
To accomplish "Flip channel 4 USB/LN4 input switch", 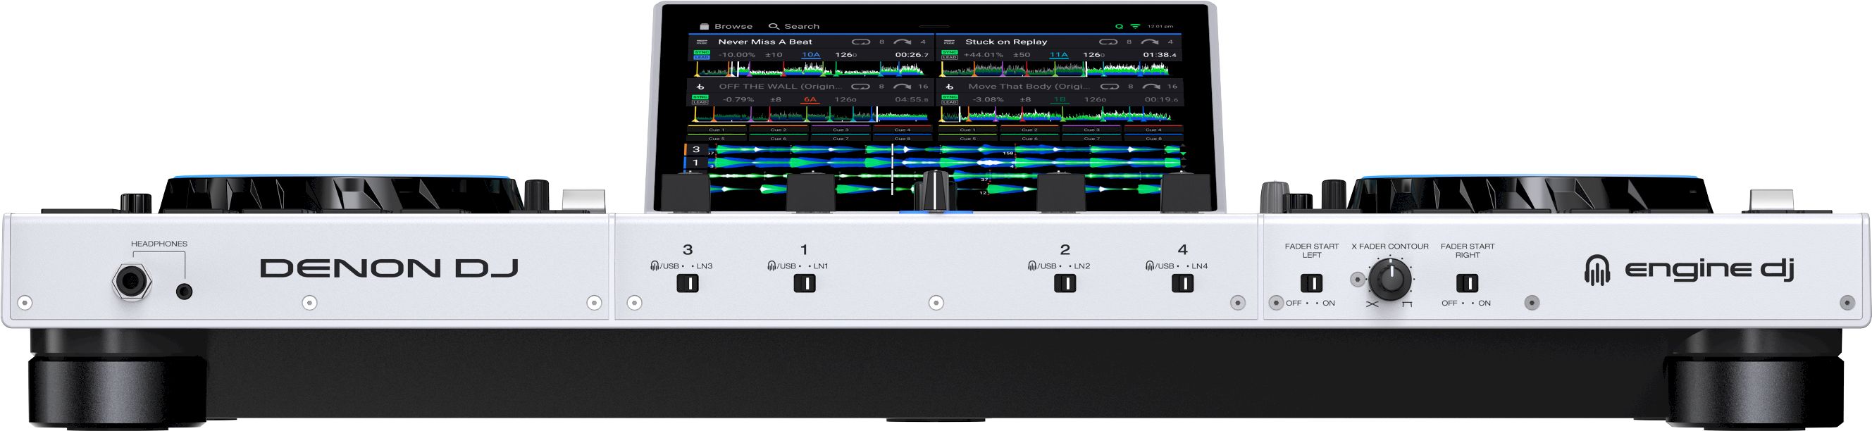I will tap(1182, 283).
